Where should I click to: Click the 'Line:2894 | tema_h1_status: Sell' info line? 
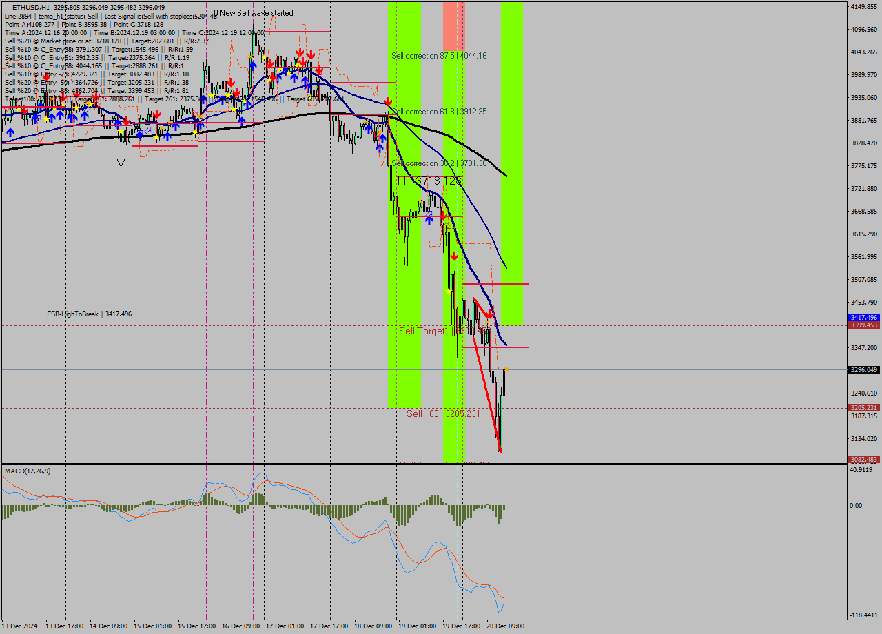pos(111,16)
